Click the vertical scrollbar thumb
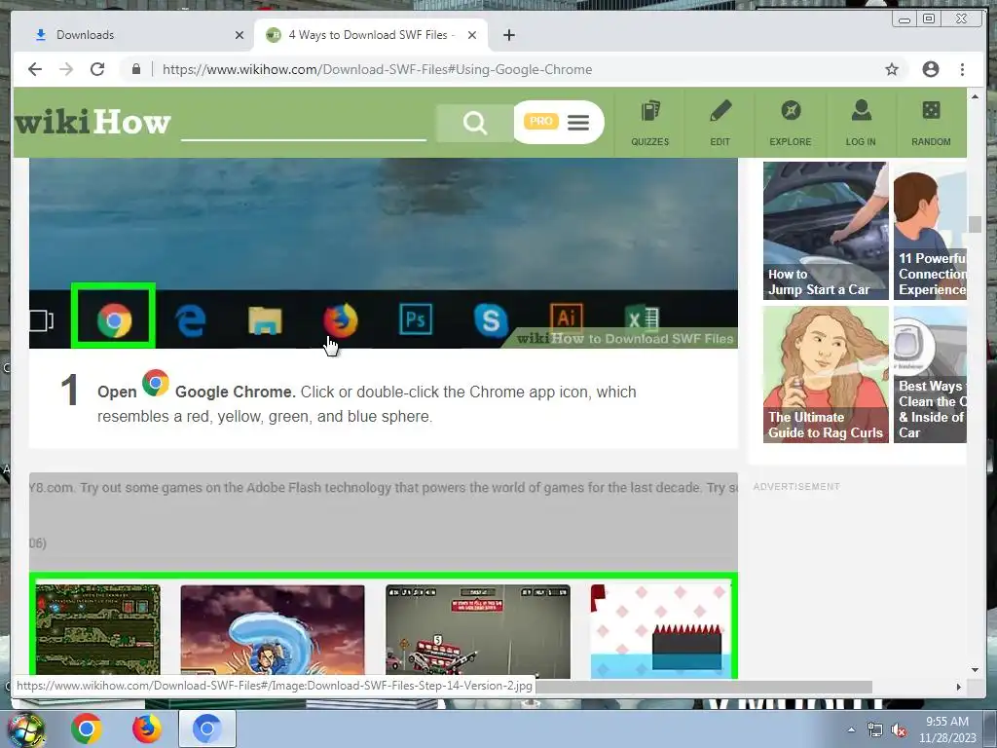 (x=975, y=224)
